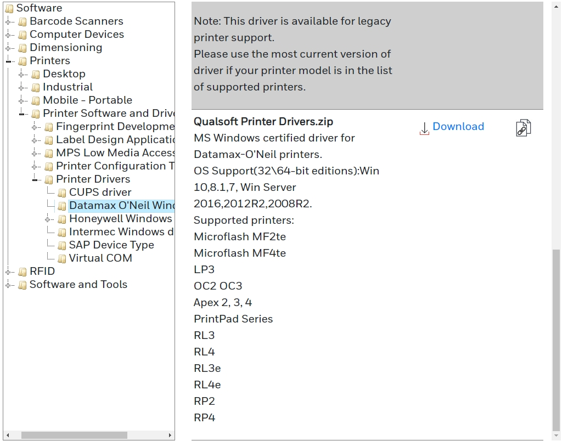Click the tree scrollbar left arrow
The width and height of the screenshot is (562, 441).
click(8, 435)
